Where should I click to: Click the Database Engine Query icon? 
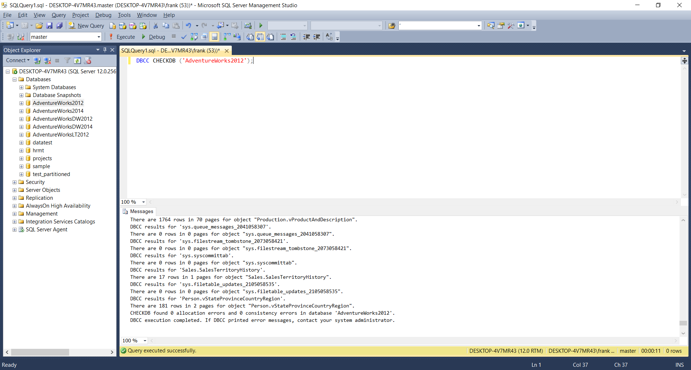pyautogui.click(x=113, y=26)
